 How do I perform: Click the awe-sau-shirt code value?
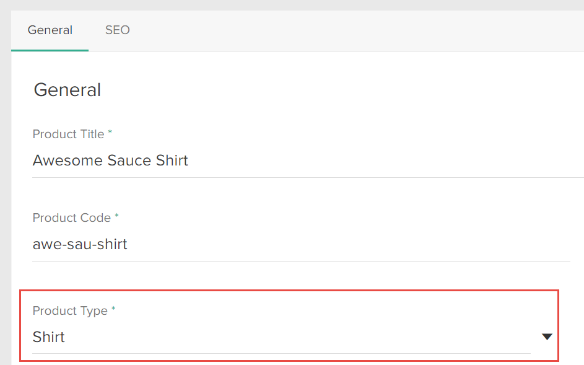click(x=80, y=244)
